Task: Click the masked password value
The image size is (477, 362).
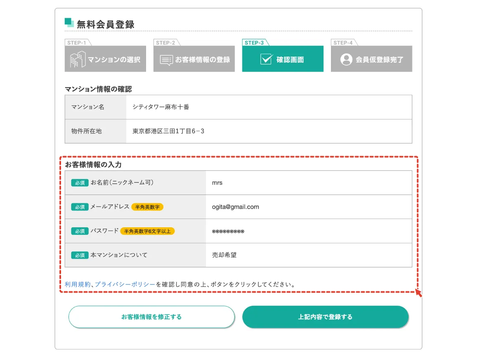Action: 228,231
